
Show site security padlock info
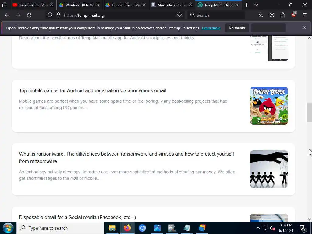tap(58, 15)
